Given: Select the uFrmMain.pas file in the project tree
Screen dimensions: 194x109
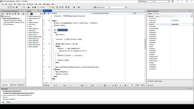Looking at the screenshot, I should (10, 24).
